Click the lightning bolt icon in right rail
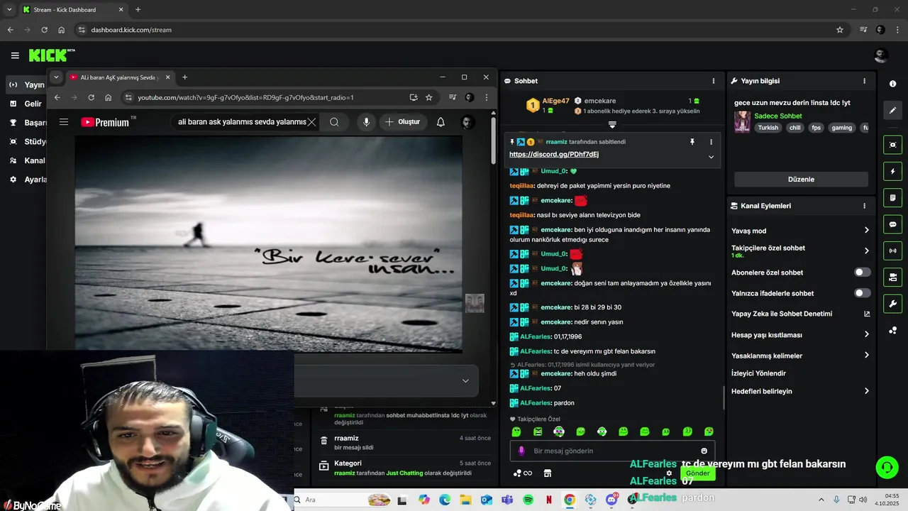 pyautogui.click(x=892, y=171)
